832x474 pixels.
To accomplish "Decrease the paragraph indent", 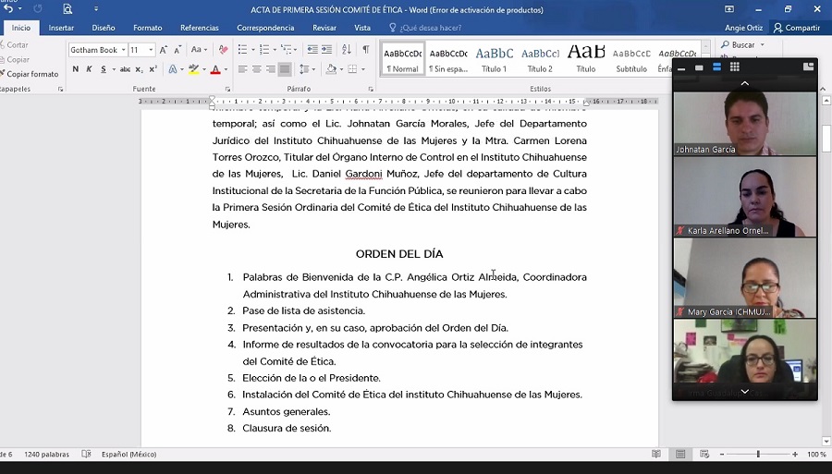I will click(312, 50).
